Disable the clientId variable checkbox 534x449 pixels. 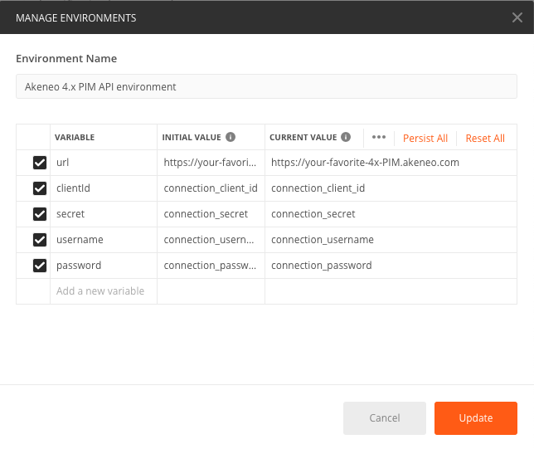[39, 188]
